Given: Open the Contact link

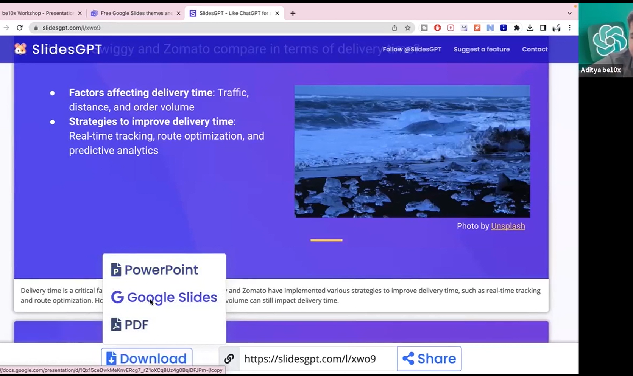Looking at the screenshot, I should 535,49.
